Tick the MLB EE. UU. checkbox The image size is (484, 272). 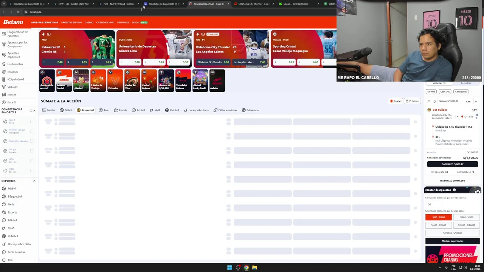(32, 170)
